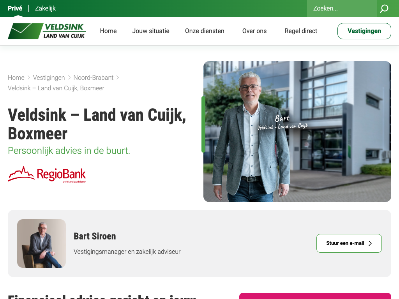Viewport: 399px width, 299px height.
Task: Click the Vestigingen button
Action: point(364,31)
